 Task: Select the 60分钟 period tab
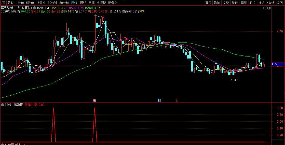click(x=64, y=3)
